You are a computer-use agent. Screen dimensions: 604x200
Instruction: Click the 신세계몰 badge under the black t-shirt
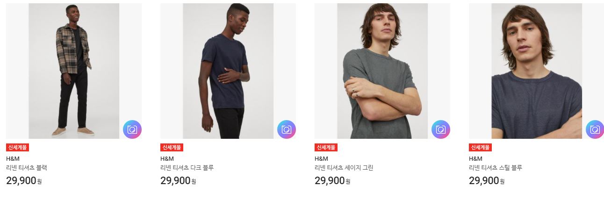[x=17, y=147]
